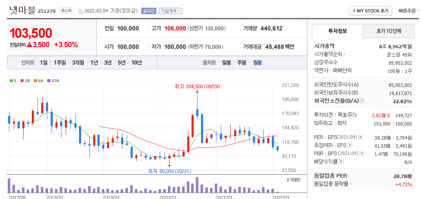
Task: Click the help icon next to PER EPS(2021.09)
Action: click(x=361, y=137)
